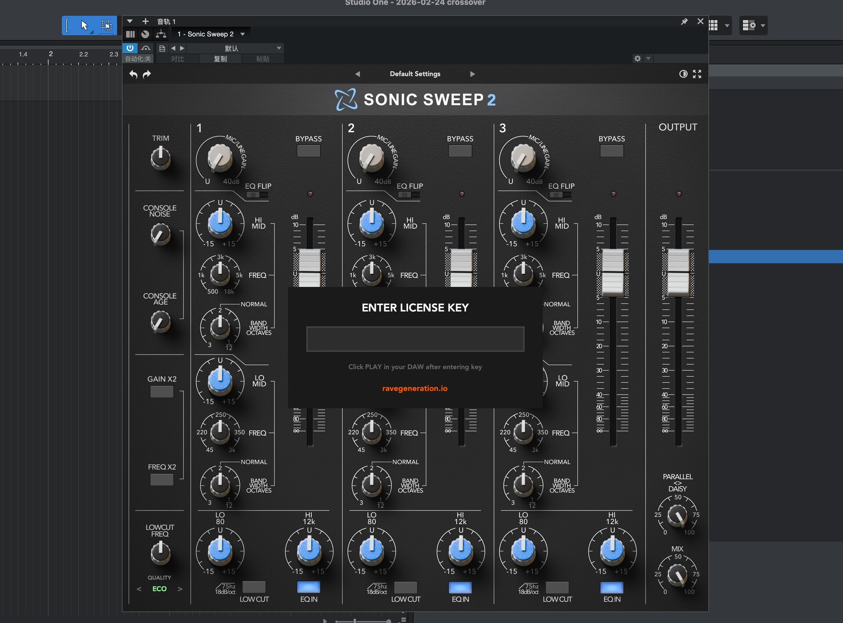Image resolution: width=843 pixels, height=623 pixels.
Task: Toggle the plugin fullscreen resize icon
Action: tap(697, 74)
